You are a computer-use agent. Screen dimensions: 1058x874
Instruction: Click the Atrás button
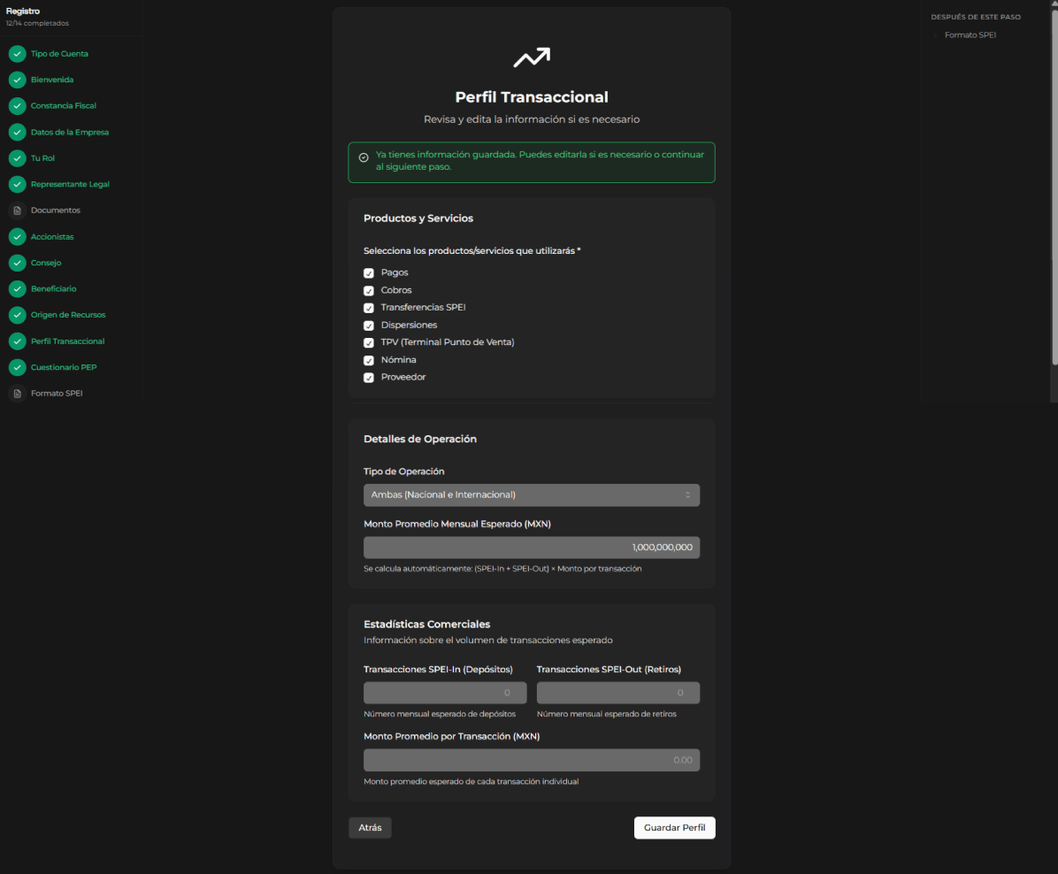coord(370,827)
